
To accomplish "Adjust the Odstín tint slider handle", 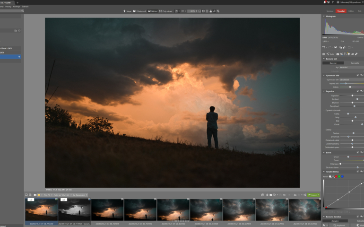I will click(x=350, y=87).
